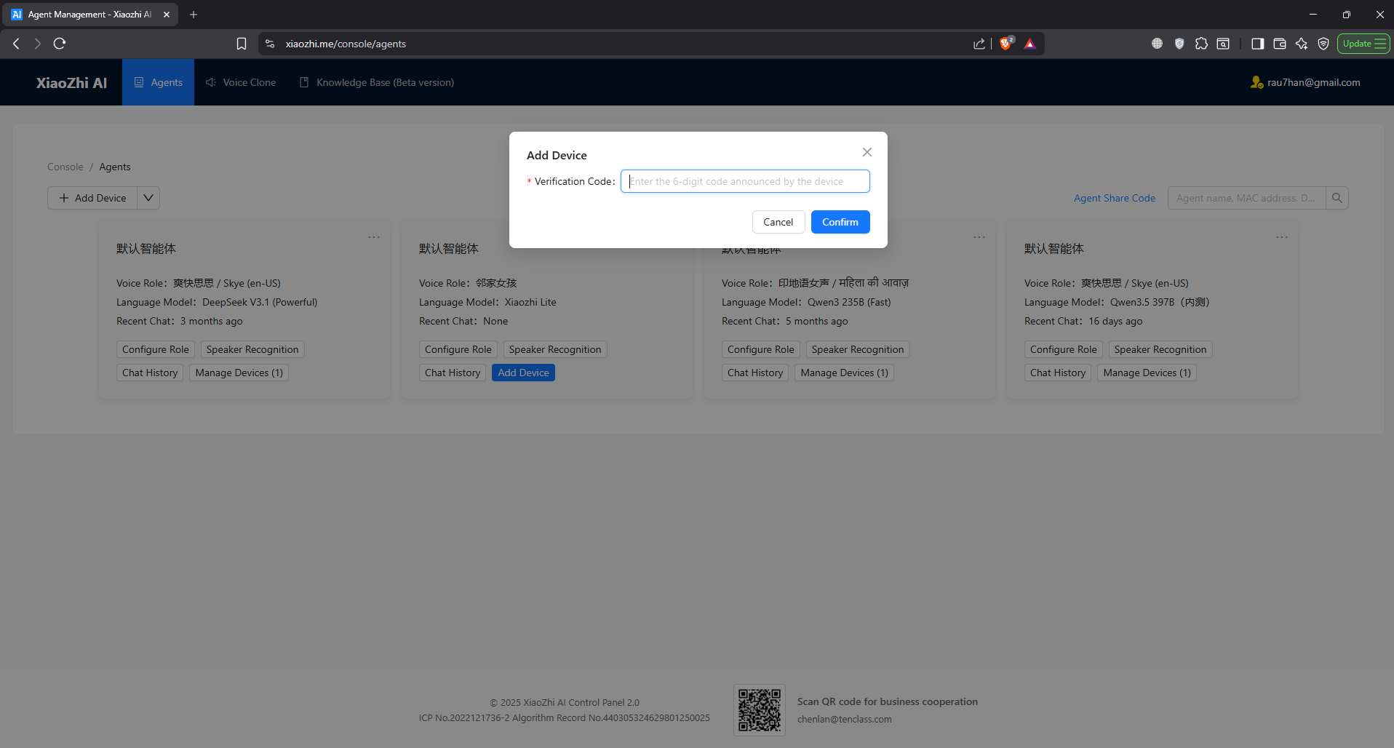
Task: Manage Devices for Qwen3 235B agent
Action: [845, 373]
